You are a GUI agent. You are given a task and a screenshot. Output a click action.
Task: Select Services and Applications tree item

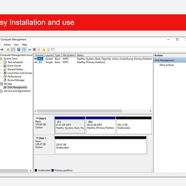coord(17,91)
